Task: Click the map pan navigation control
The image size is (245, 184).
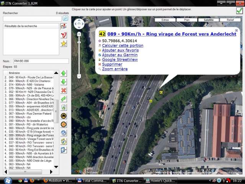Action: (79, 24)
